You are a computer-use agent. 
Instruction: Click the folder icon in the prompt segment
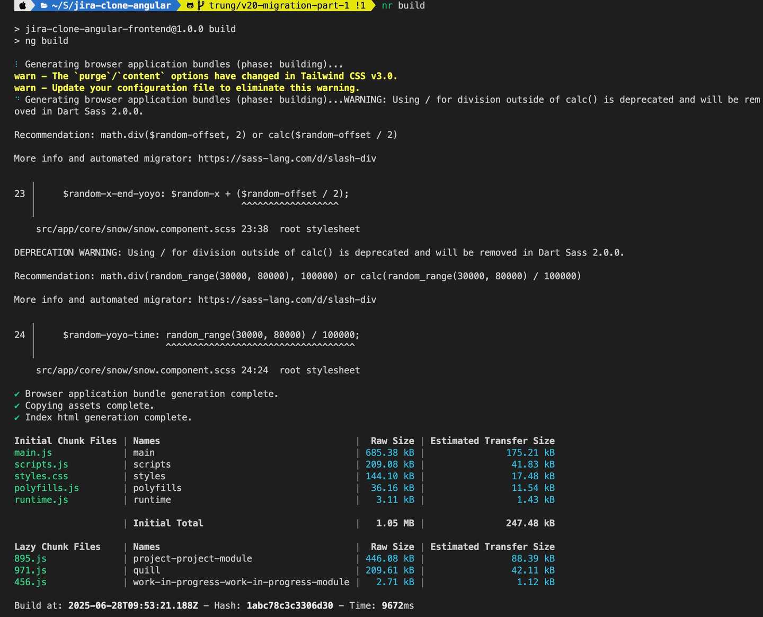pyautogui.click(x=42, y=6)
